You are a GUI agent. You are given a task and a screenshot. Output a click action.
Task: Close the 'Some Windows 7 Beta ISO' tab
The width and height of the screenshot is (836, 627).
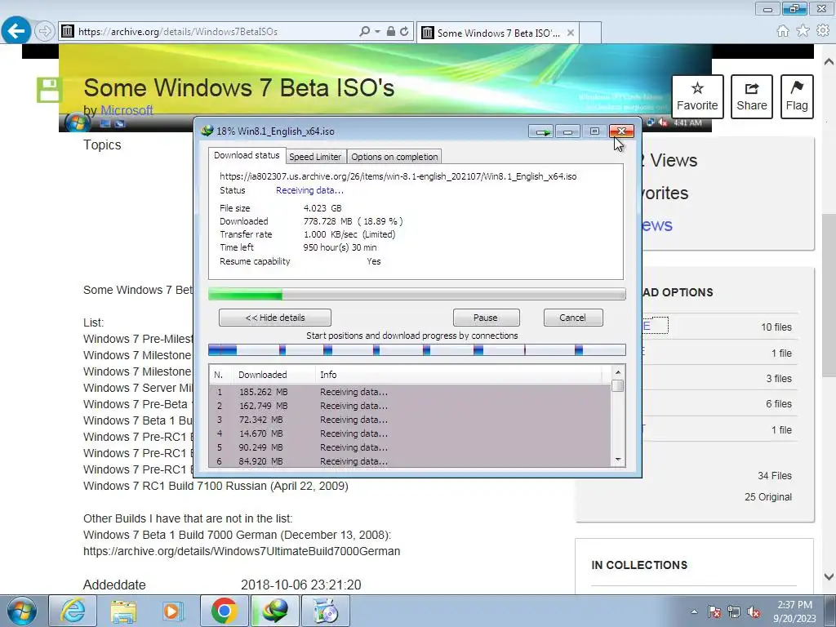pos(571,33)
